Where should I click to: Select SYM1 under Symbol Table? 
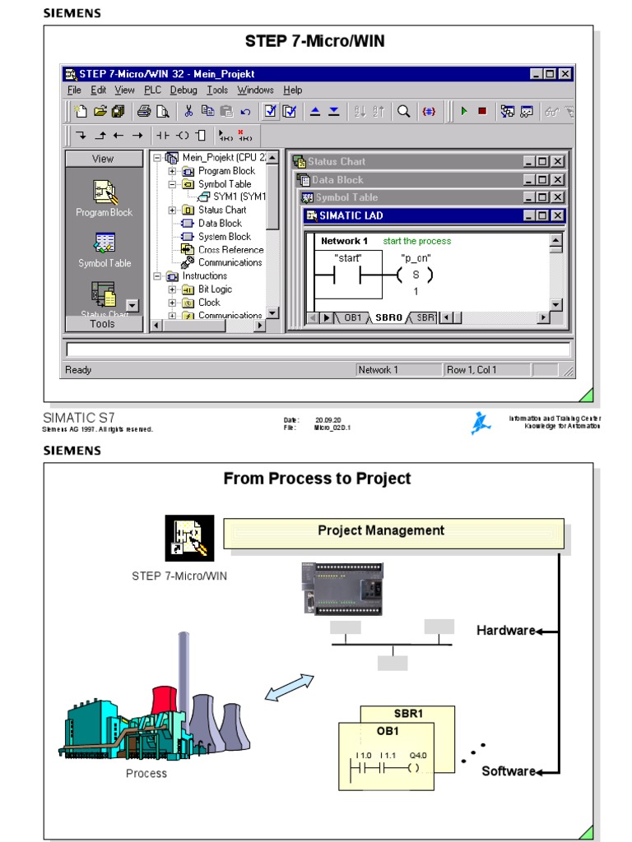[x=239, y=197]
